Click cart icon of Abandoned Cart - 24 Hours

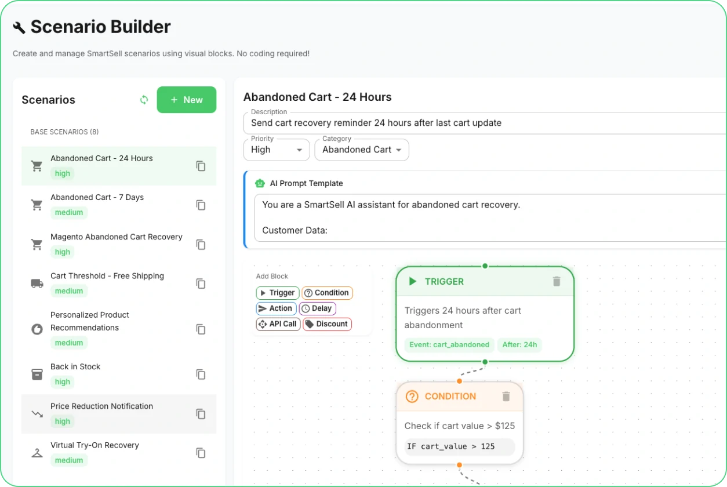tap(37, 166)
